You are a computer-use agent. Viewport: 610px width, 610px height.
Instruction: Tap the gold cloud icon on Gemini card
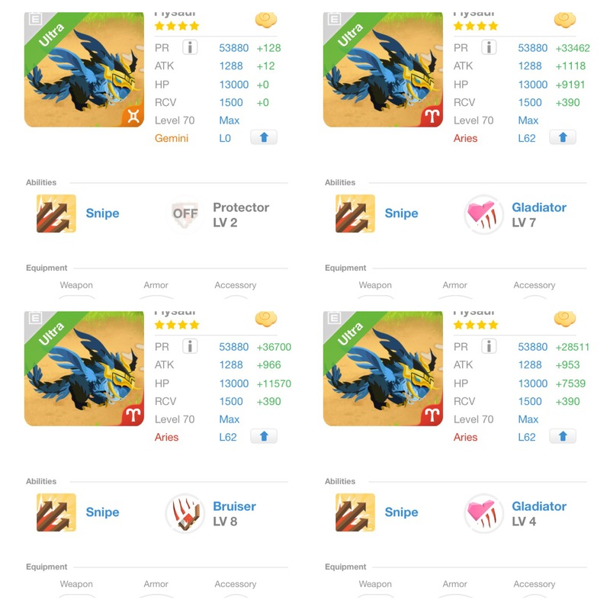coord(266,20)
